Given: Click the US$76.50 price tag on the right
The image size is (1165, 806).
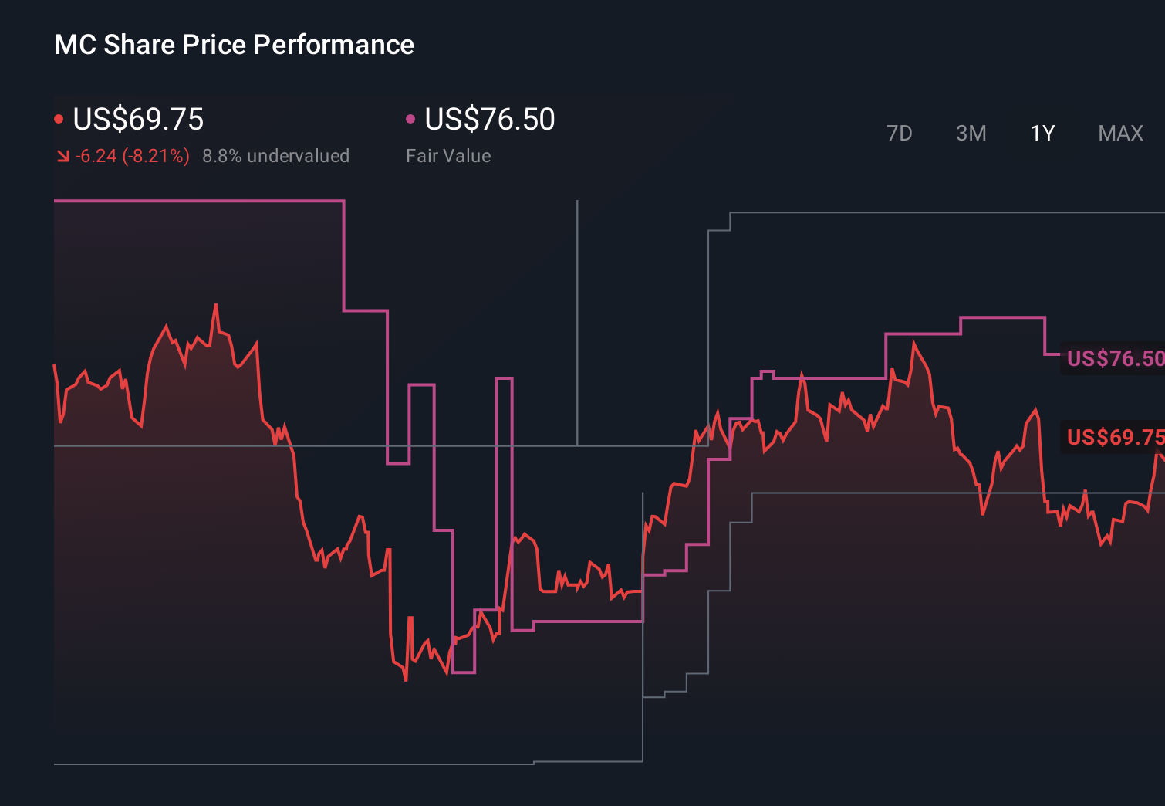Looking at the screenshot, I should (x=1113, y=358).
